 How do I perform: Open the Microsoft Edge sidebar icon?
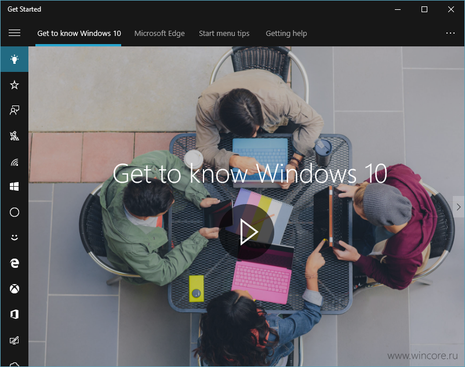(14, 263)
